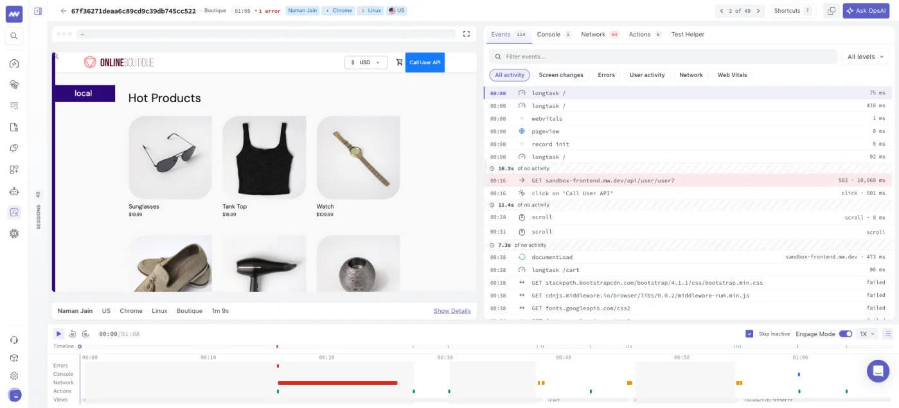Select the Web Vitals filter chip

[732, 75]
